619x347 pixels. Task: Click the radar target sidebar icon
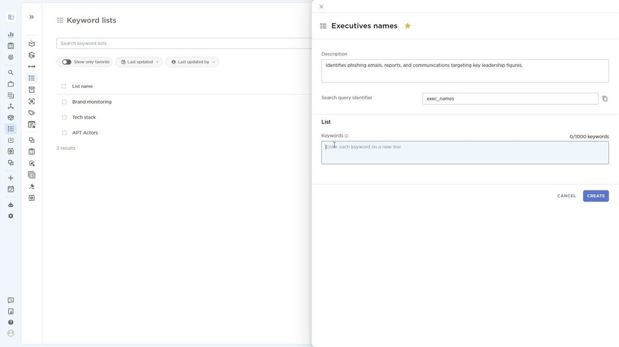click(x=11, y=57)
